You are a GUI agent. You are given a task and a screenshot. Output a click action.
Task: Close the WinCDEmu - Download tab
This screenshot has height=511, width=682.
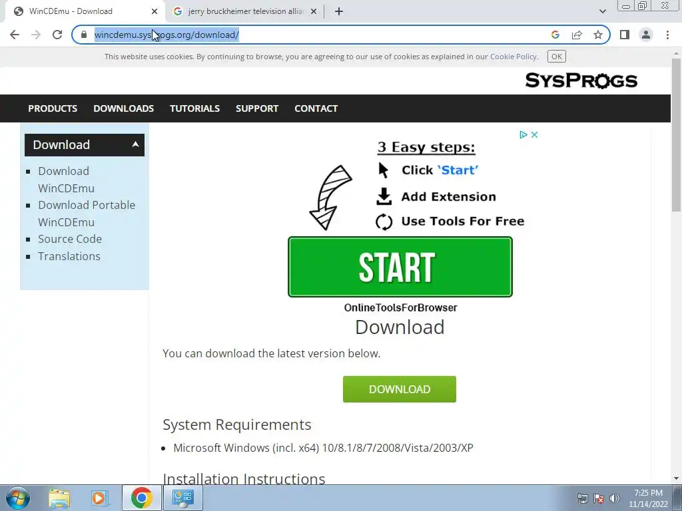(x=155, y=11)
